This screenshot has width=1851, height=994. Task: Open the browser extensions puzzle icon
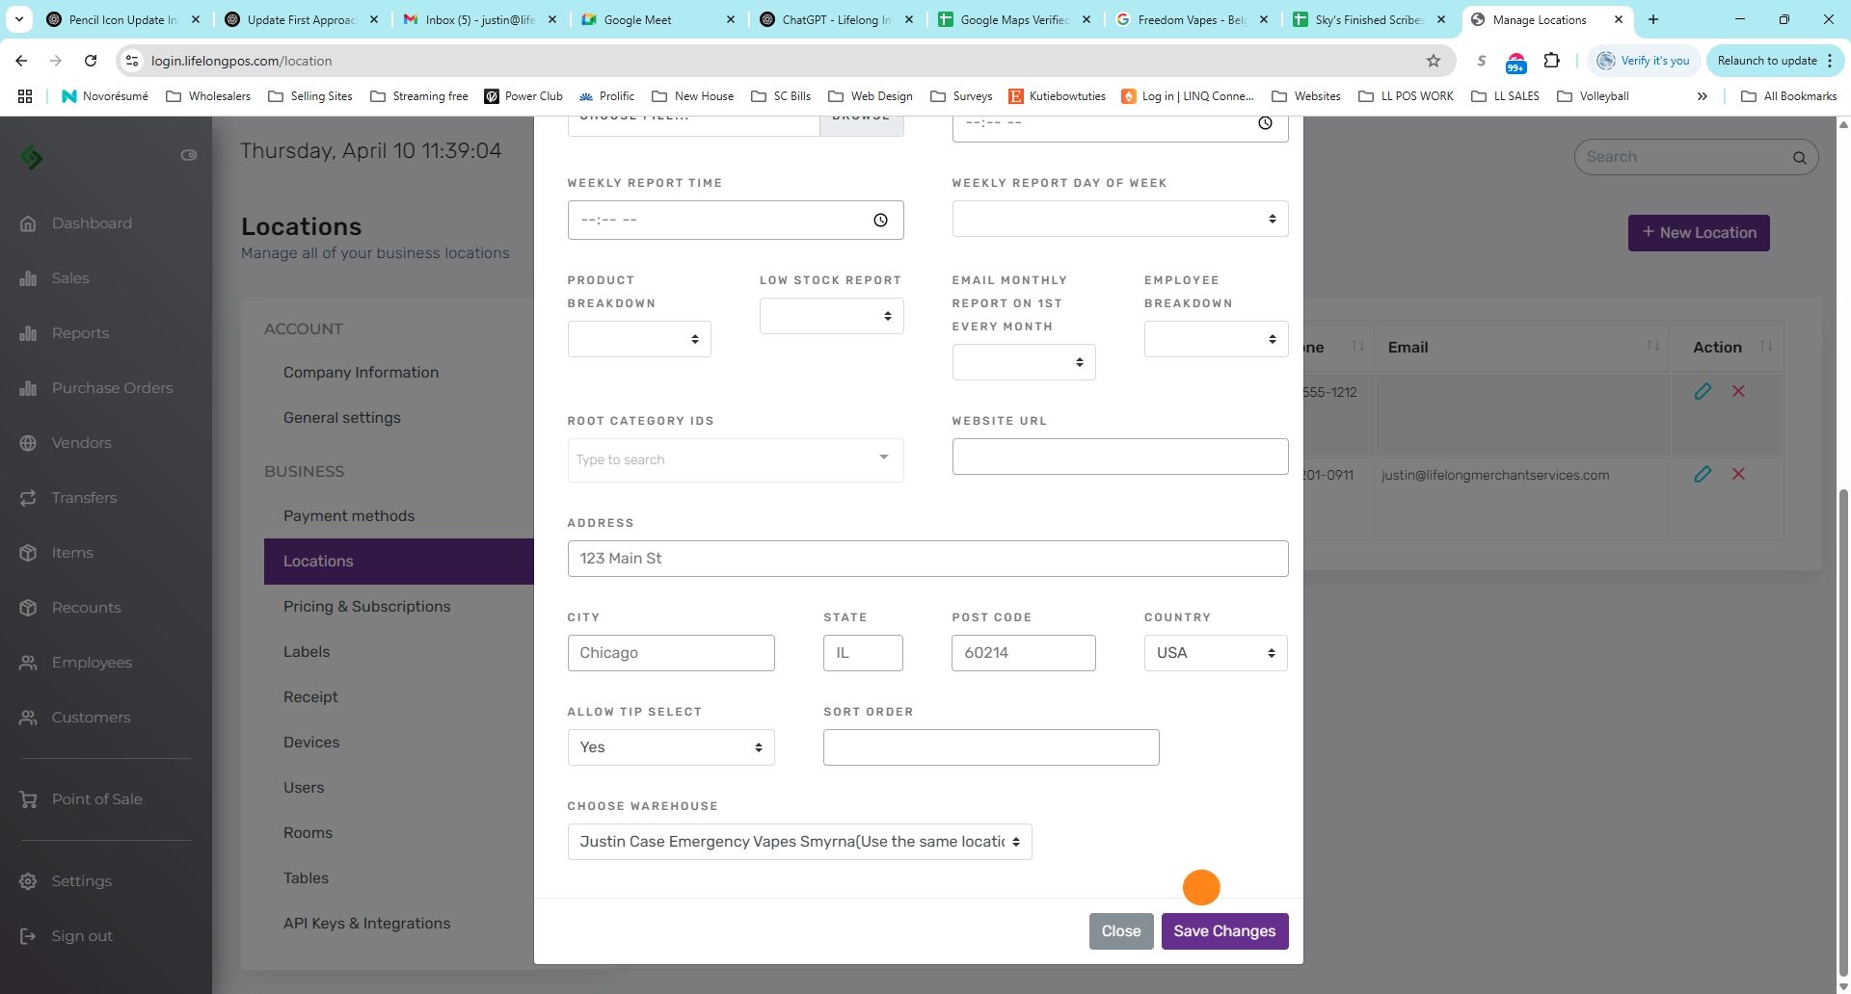coord(1551,61)
